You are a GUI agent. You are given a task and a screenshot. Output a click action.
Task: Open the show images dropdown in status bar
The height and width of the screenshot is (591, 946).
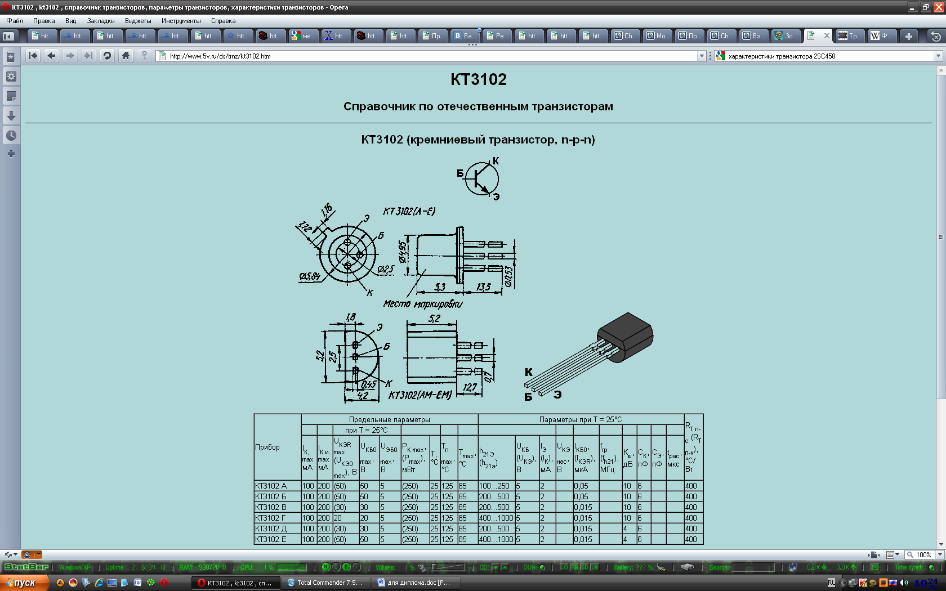pyautogui.click(x=893, y=554)
